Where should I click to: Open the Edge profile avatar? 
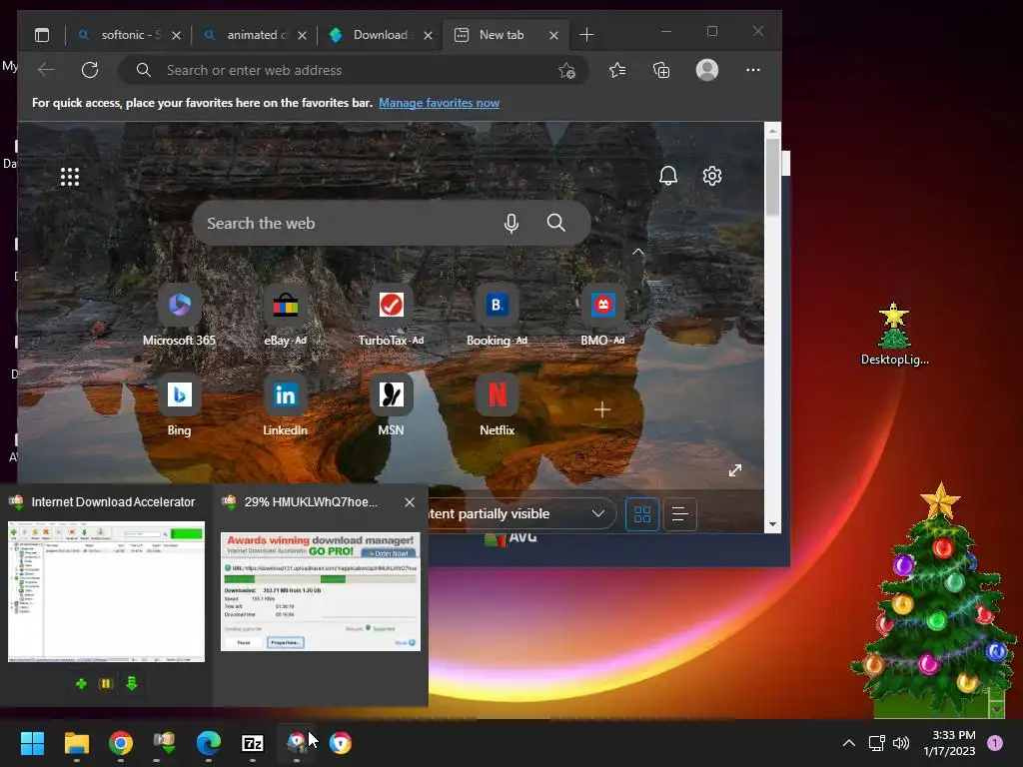pos(707,70)
